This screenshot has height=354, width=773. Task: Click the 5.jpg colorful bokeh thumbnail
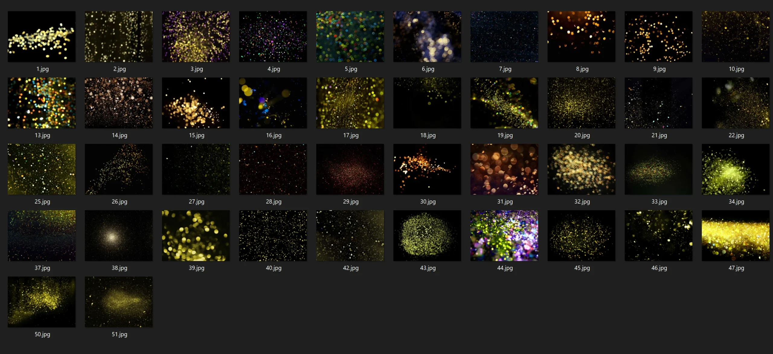pyautogui.click(x=350, y=37)
